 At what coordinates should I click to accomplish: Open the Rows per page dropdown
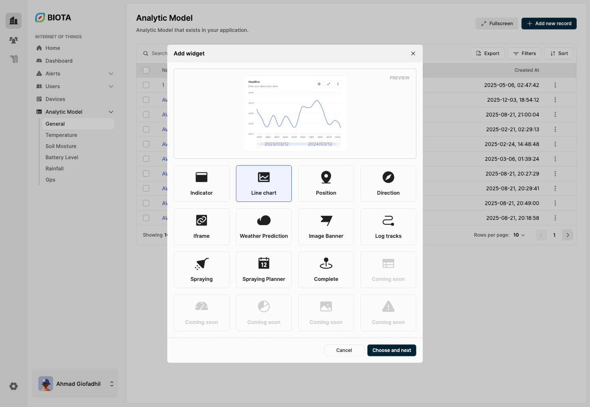pos(519,235)
